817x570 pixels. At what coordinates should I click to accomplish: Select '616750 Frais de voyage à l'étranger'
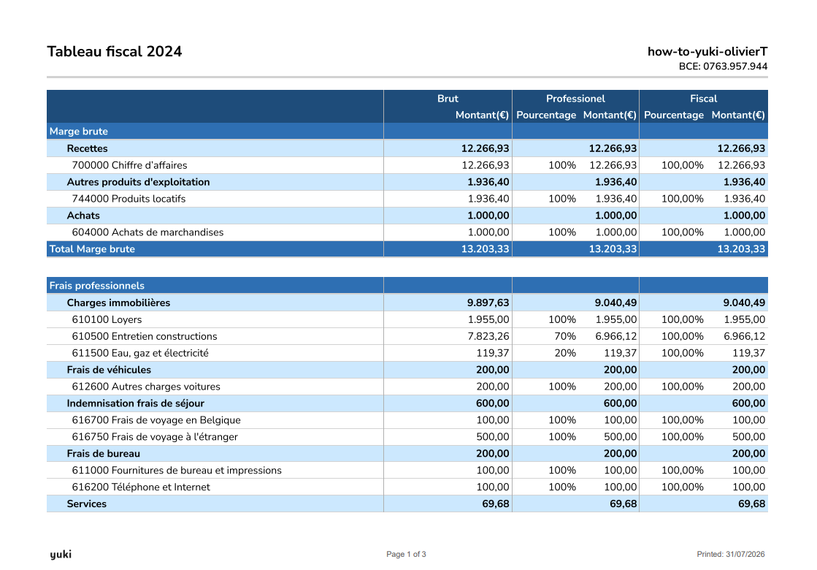point(155,436)
